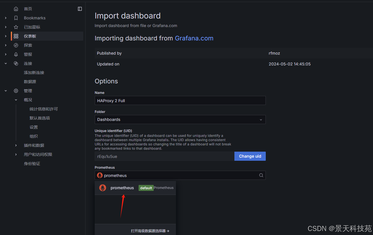Viewport: 373px width, 235px height.
Task: Click the Published by label
Action: click(x=109, y=53)
